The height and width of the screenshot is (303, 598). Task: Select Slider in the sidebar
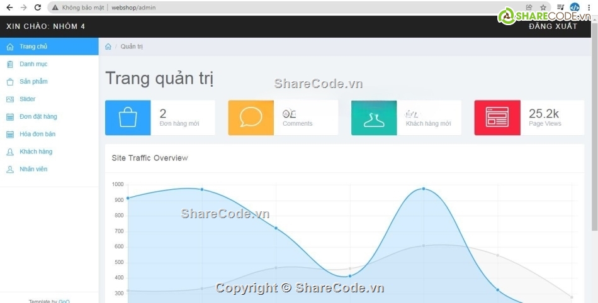tap(49, 99)
